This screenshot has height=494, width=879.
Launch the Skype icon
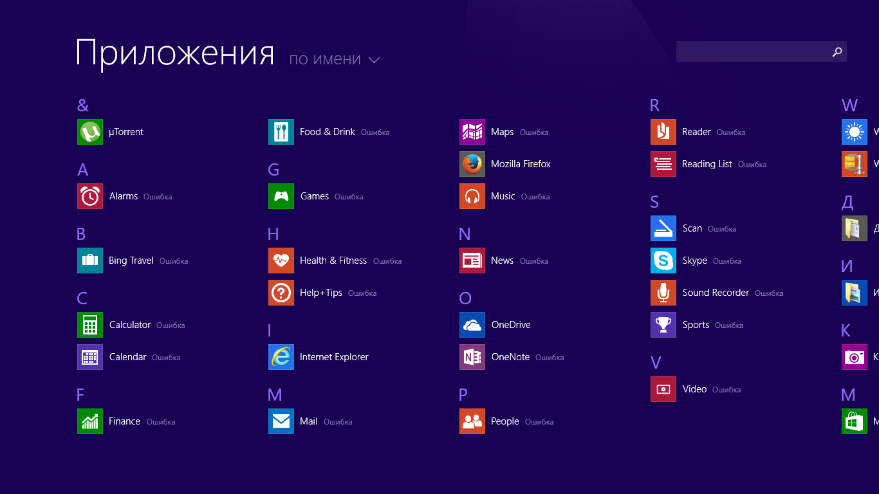click(663, 261)
